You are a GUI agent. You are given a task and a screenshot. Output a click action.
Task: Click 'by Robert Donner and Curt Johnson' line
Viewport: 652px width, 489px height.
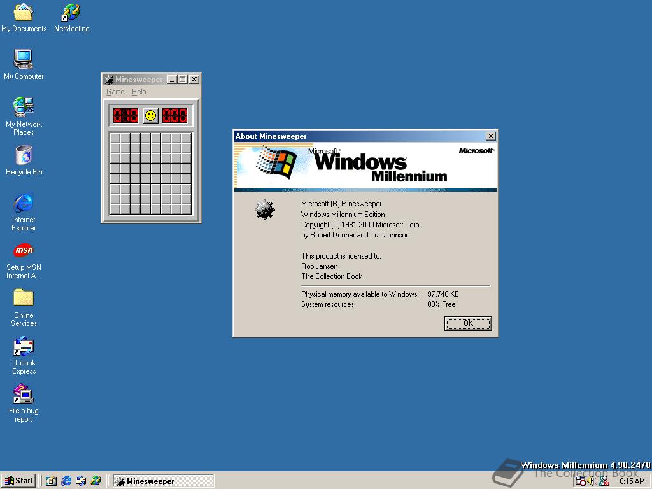tap(355, 235)
